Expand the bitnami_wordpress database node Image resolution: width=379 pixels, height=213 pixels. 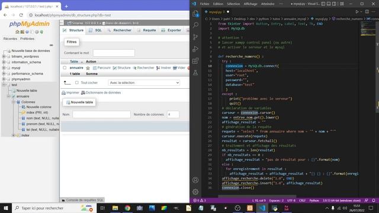coord(4,57)
